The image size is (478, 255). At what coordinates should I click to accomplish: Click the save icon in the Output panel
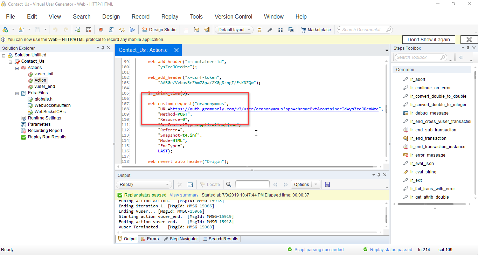click(327, 185)
